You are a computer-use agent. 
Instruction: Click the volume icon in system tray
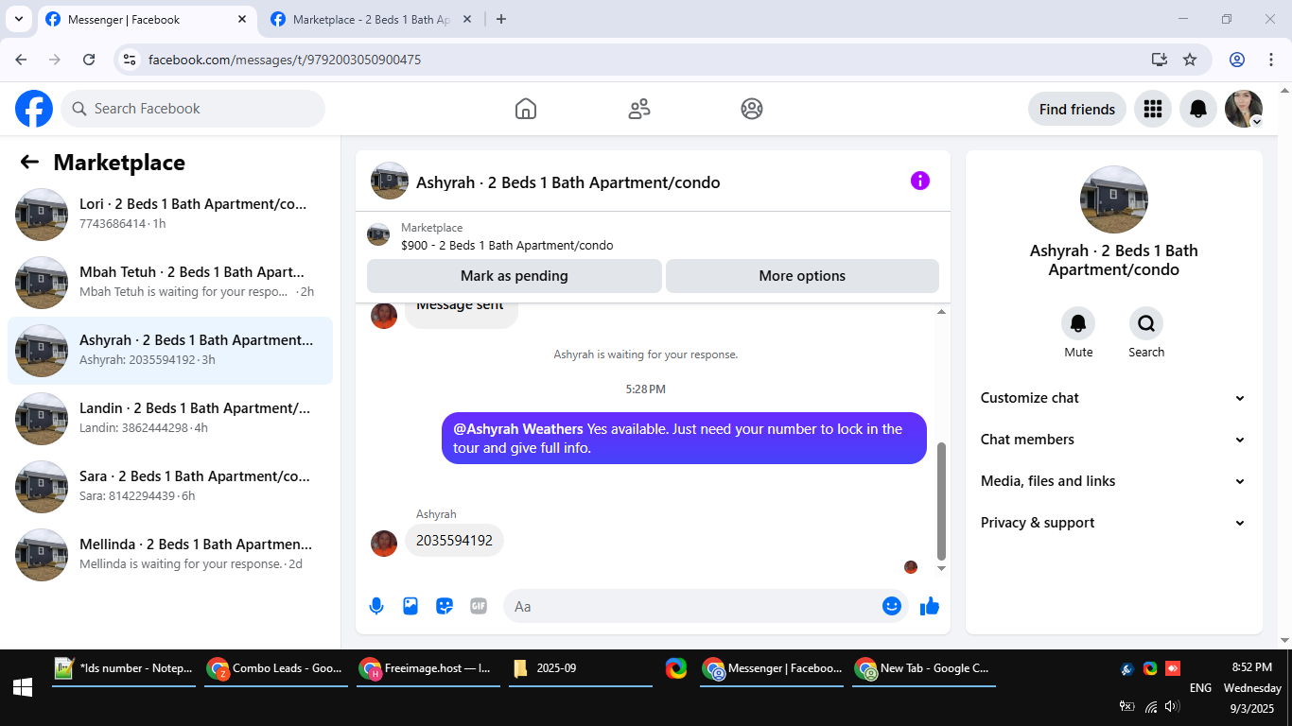coord(1172,706)
